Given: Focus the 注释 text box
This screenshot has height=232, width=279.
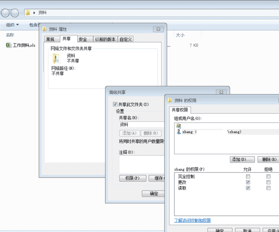Looking at the screenshot, I should point(142,164).
